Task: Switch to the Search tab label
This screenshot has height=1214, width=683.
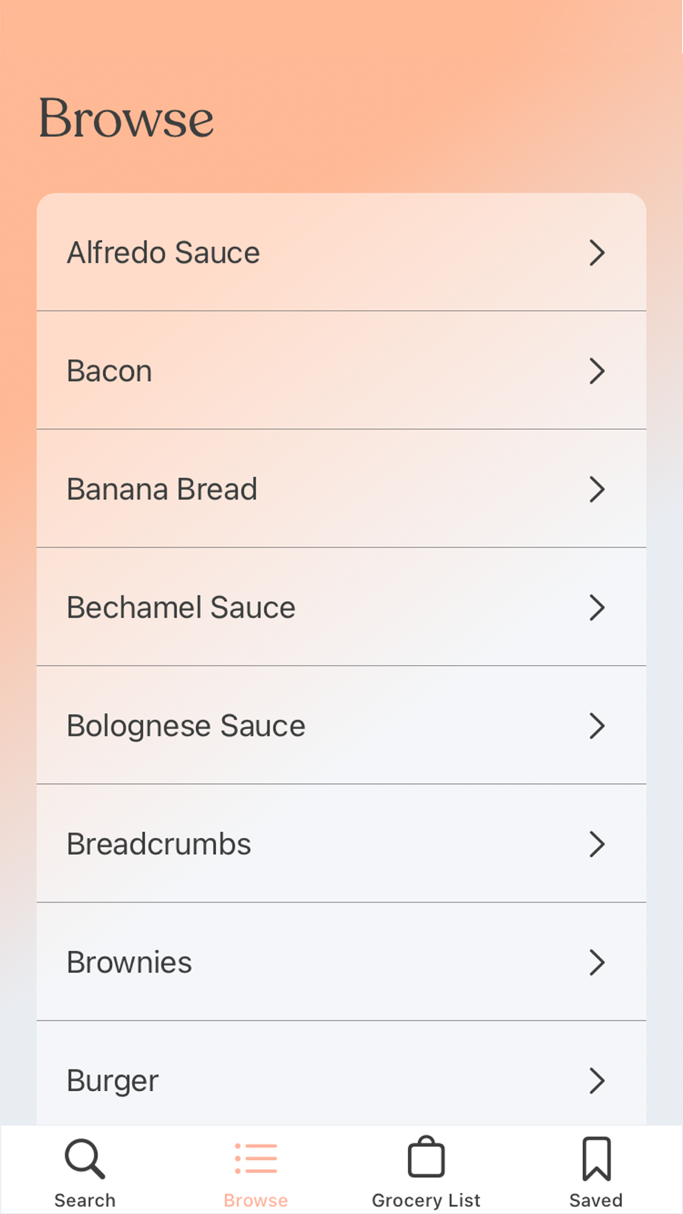Action: pyautogui.click(x=85, y=1200)
